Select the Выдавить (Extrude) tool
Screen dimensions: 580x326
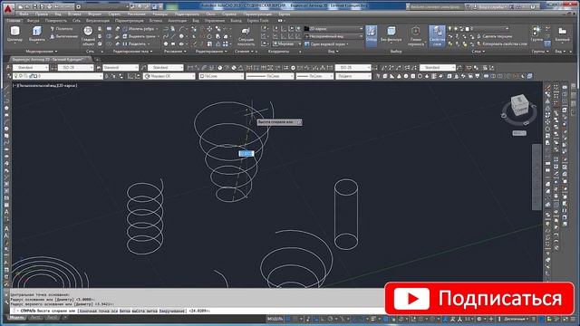point(36,34)
